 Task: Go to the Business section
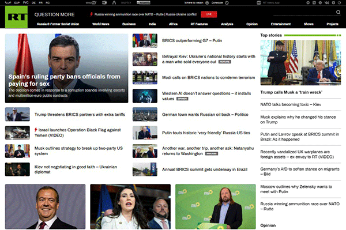(129, 24)
